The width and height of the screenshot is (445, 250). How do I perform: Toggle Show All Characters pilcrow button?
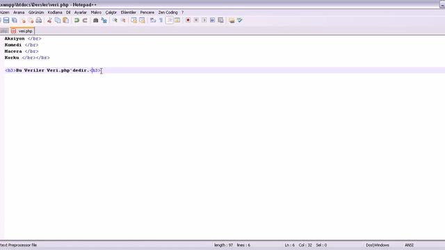pos(161,20)
